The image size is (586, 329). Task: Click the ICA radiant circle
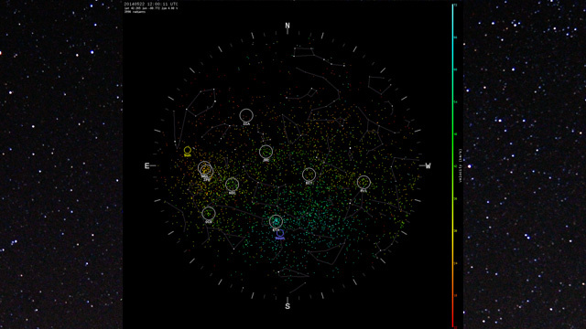[246, 115]
